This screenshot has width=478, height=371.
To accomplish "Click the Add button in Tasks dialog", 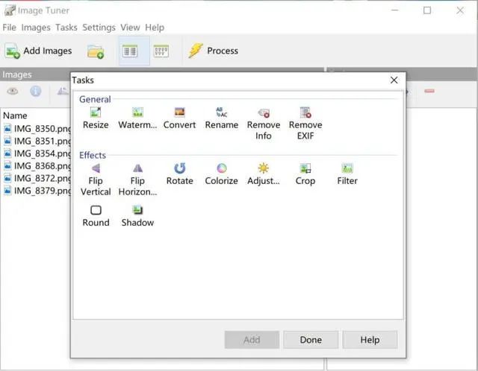I will point(252,340).
